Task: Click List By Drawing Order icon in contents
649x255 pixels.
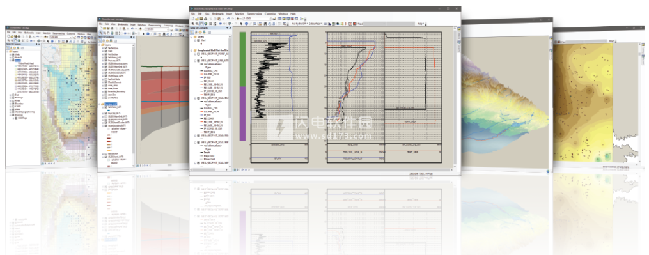Action: pyautogui.click(x=192, y=33)
